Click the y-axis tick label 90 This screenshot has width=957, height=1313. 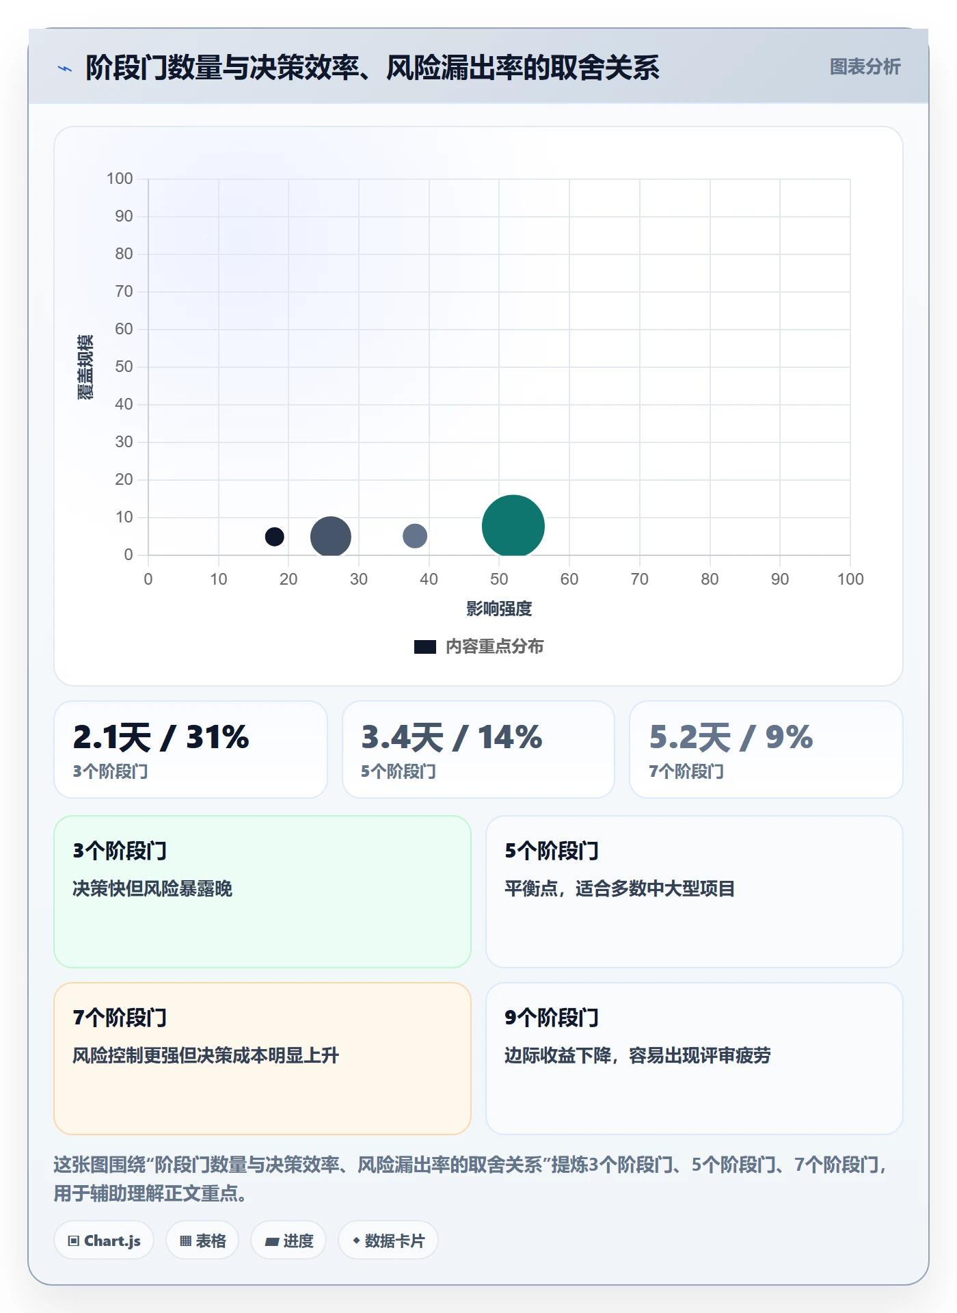(x=124, y=216)
